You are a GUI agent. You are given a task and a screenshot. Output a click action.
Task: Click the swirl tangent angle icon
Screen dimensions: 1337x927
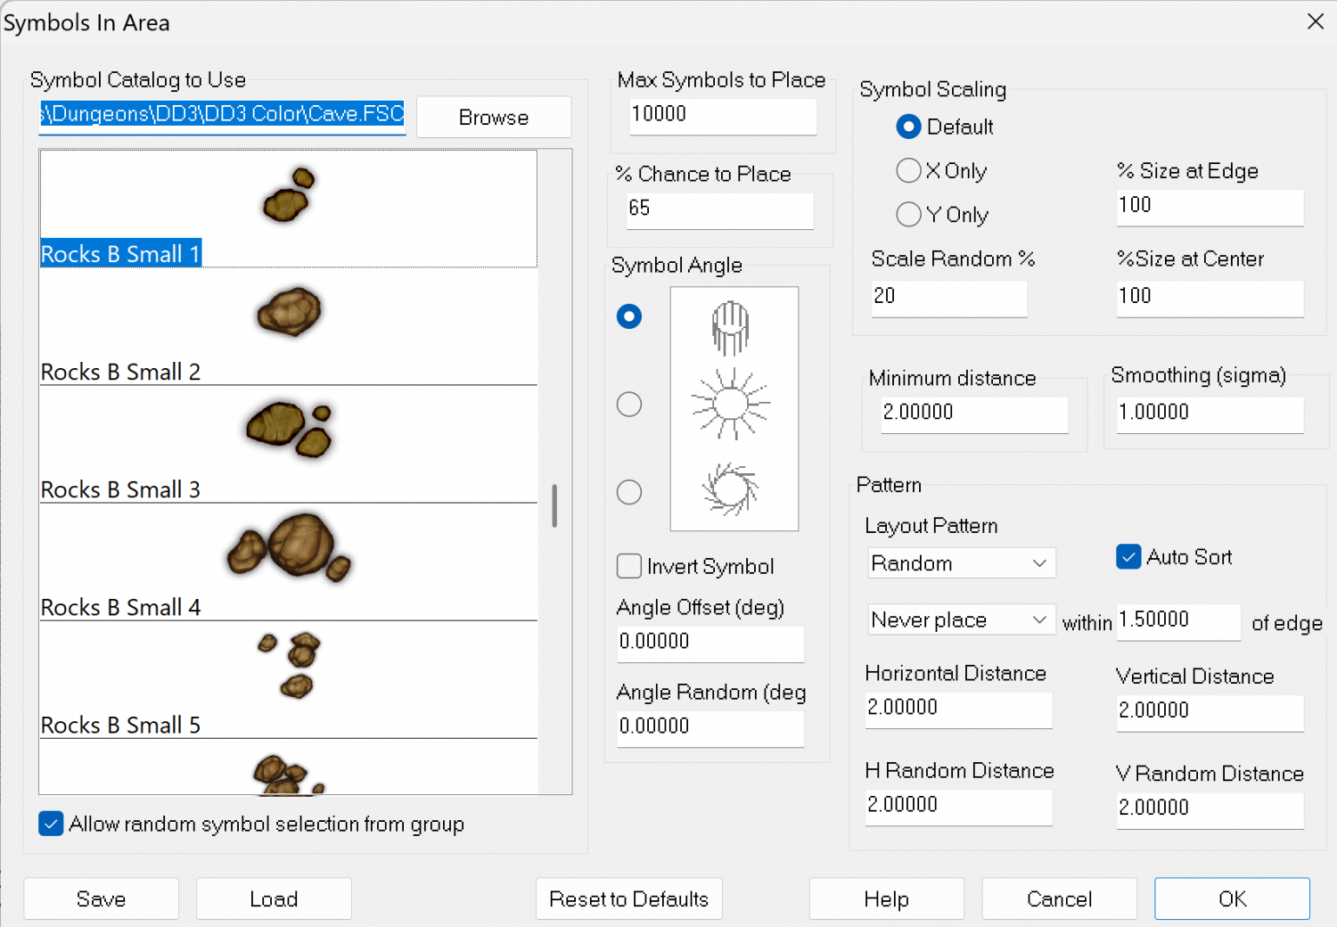(x=730, y=488)
